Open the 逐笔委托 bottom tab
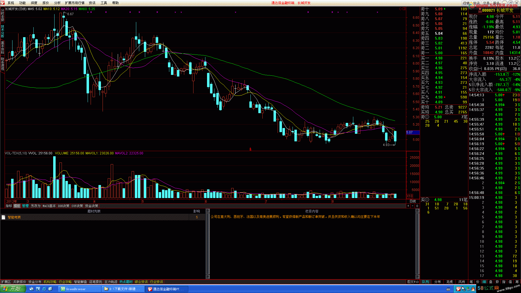 tap(96, 282)
